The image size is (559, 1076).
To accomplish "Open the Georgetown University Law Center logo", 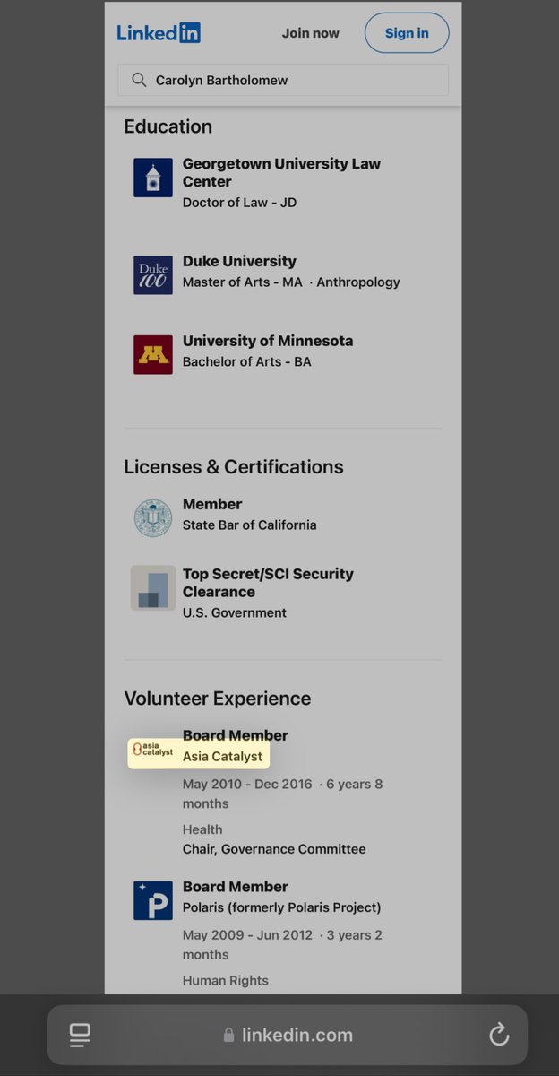I will pyautogui.click(x=153, y=178).
